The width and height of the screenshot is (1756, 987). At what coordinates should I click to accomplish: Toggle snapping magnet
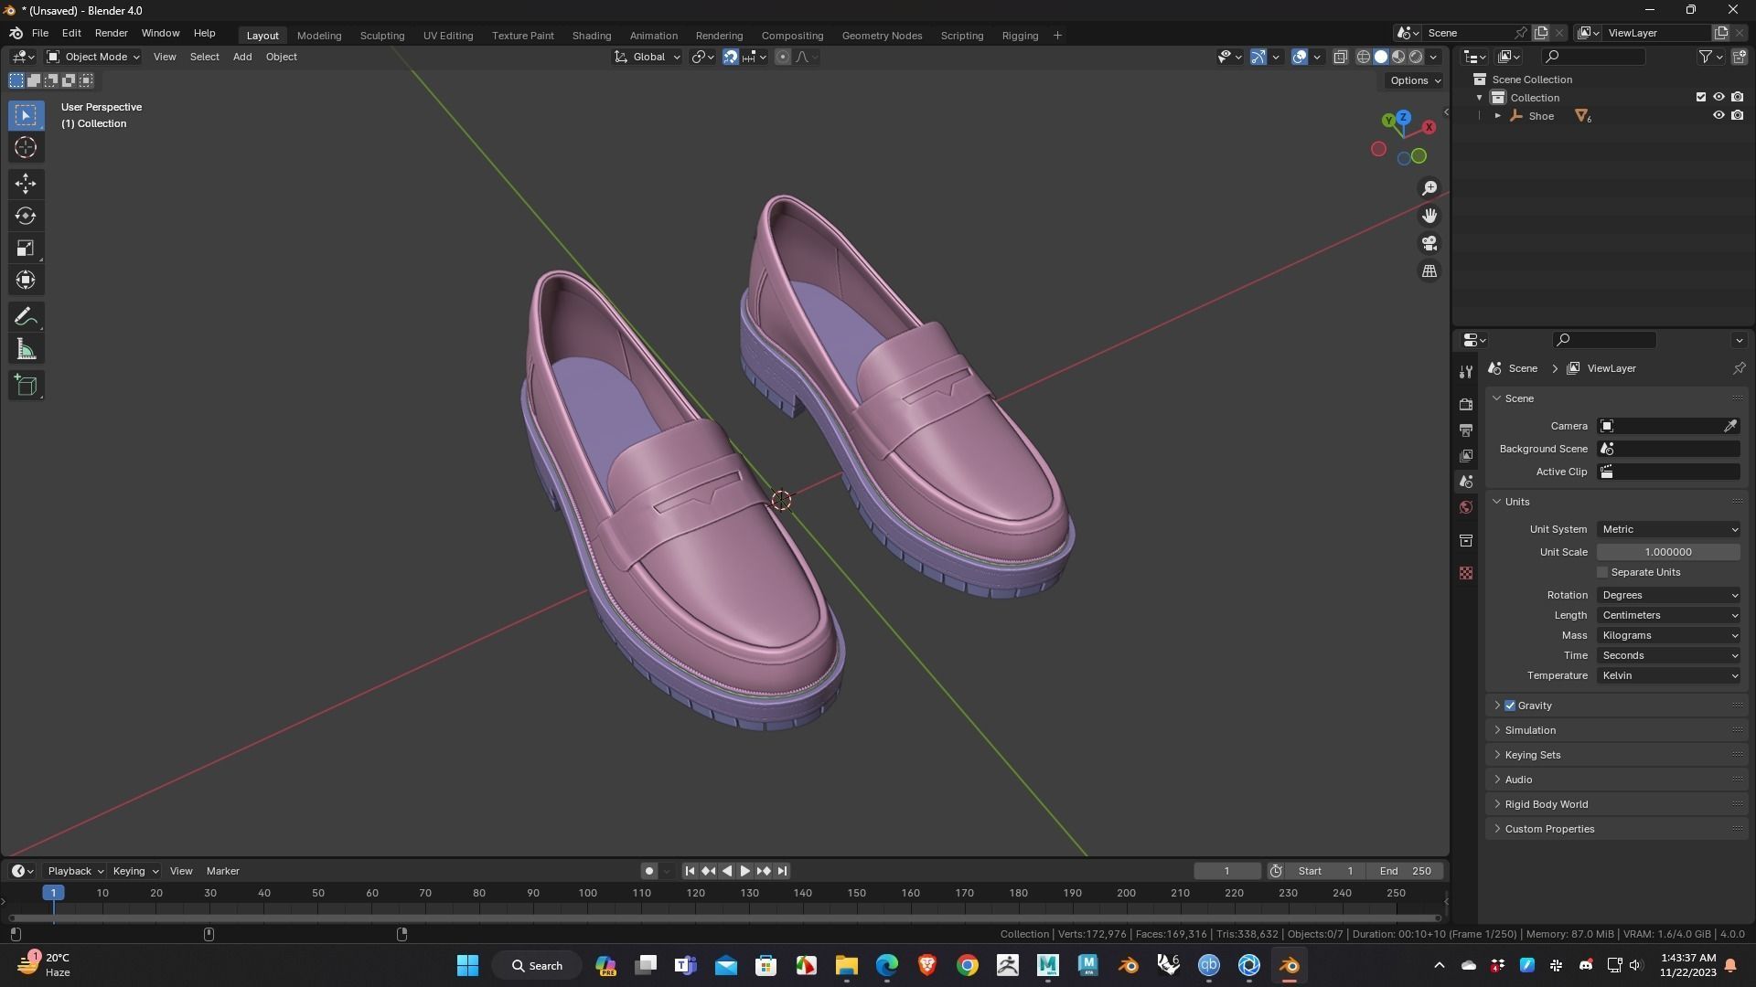pyautogui.click(x=731, y=57)
